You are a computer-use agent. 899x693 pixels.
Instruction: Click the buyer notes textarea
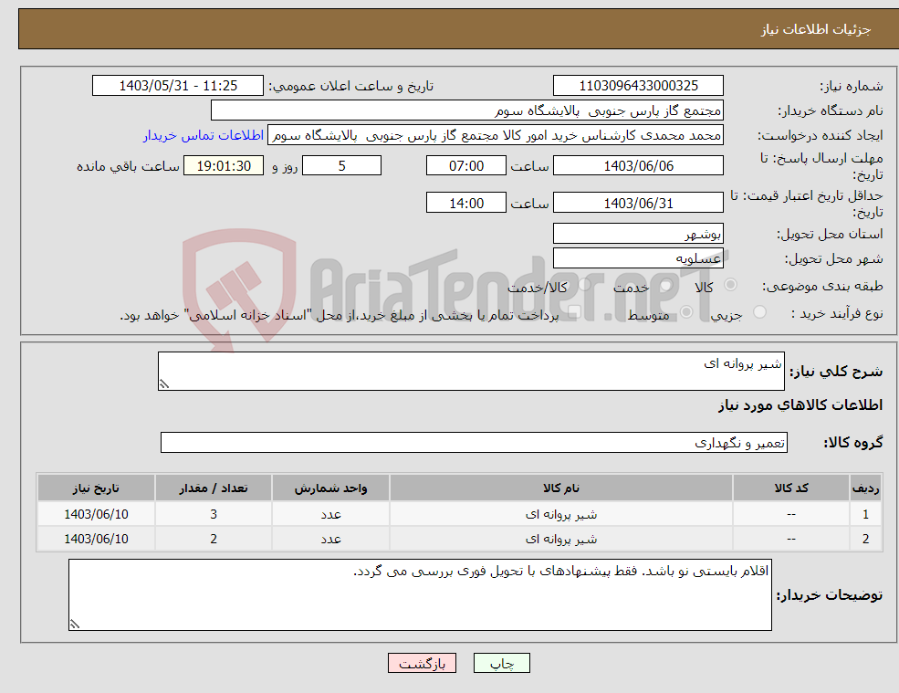pos(420,595)
